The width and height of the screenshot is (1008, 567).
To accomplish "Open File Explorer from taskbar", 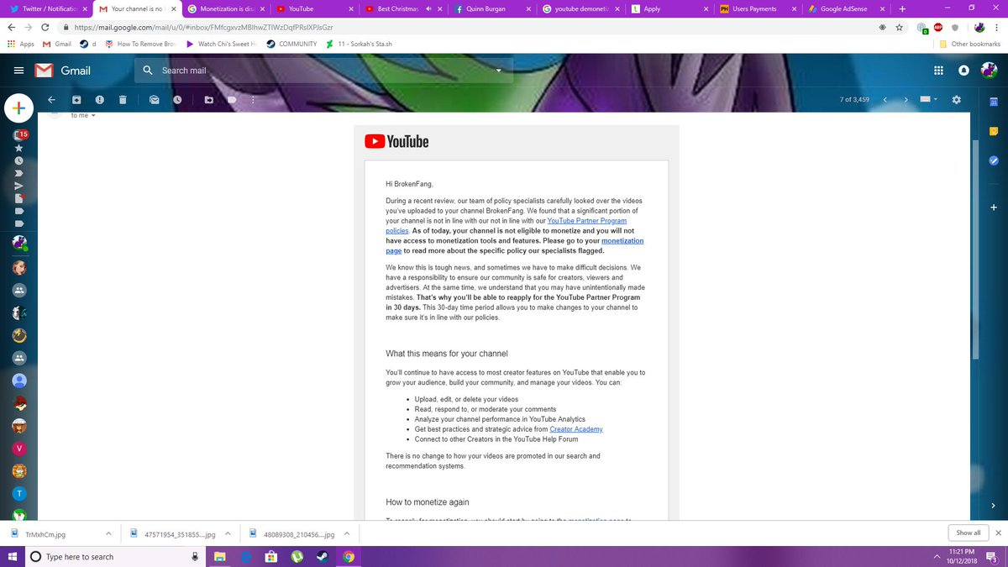I will point(219,556).
